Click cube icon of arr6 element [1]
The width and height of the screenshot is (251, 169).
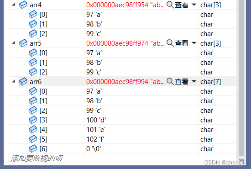(x=33, y=101)
